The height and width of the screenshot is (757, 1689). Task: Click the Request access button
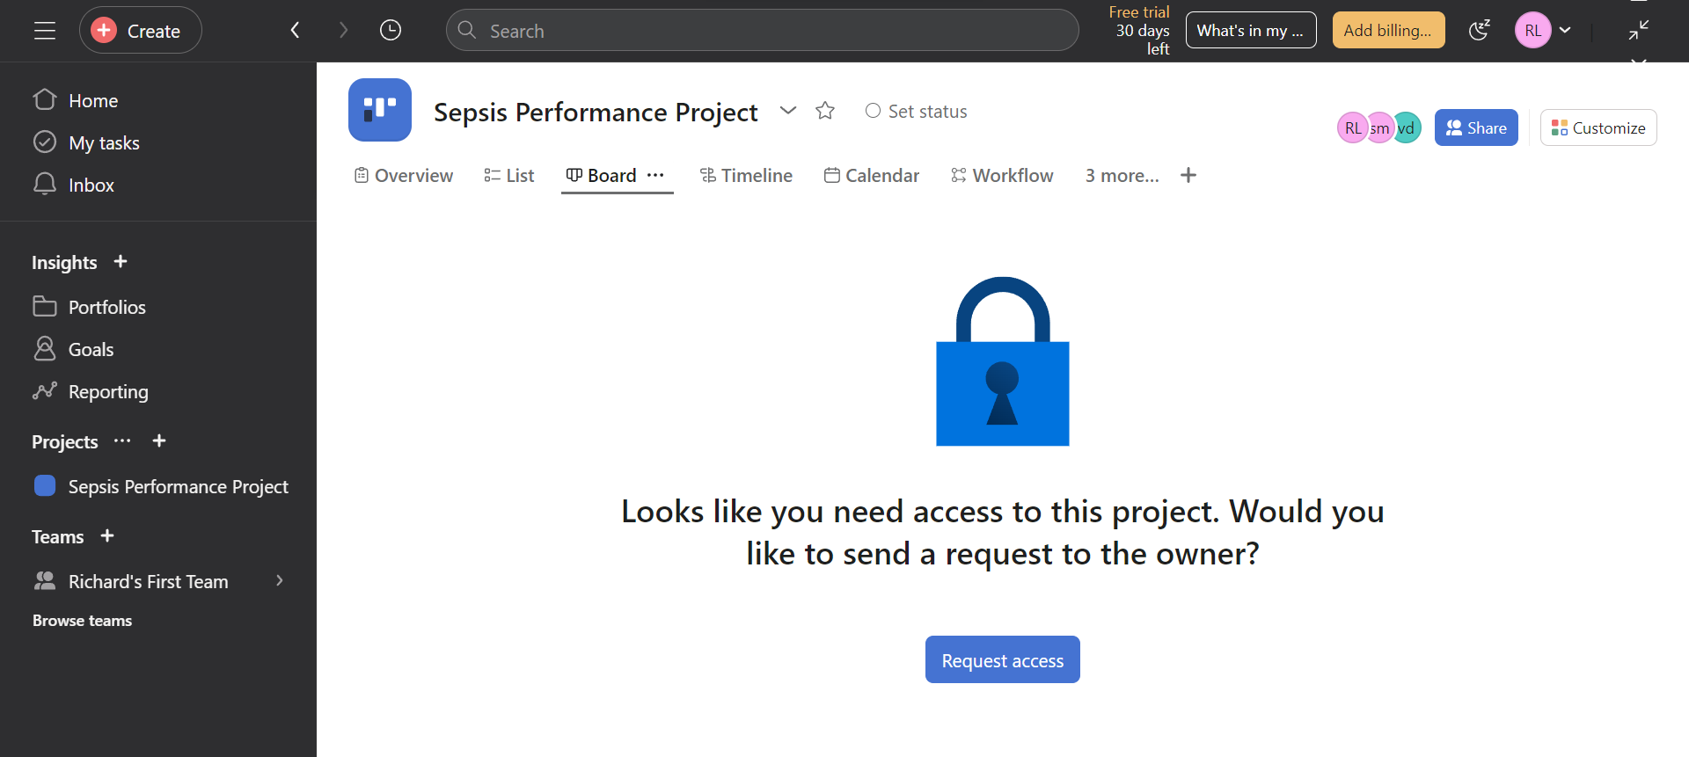click(x=1003, y=659)
